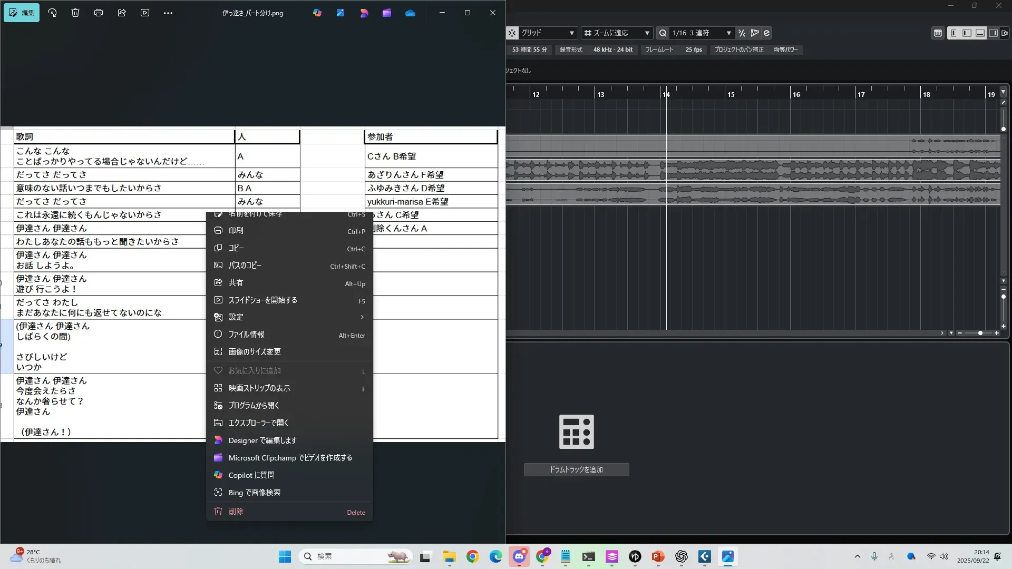Viewport: 1012px width, 569px height.
Task: Click the Edit (編集) button in Photos
Action: 22,13
